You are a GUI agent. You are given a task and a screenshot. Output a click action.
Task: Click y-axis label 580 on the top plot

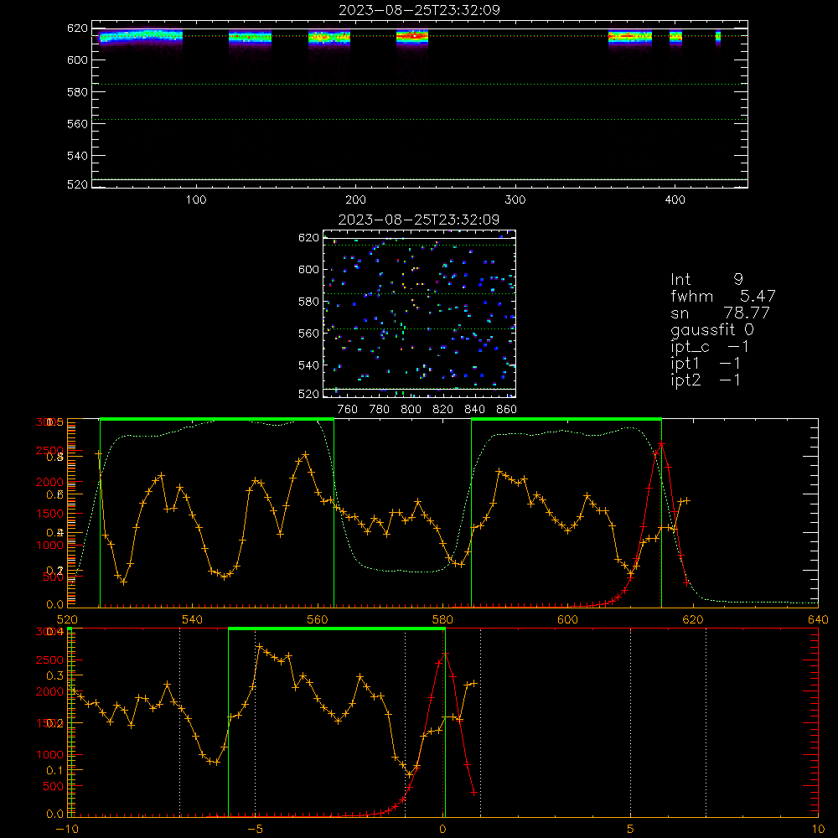[77, 92]
